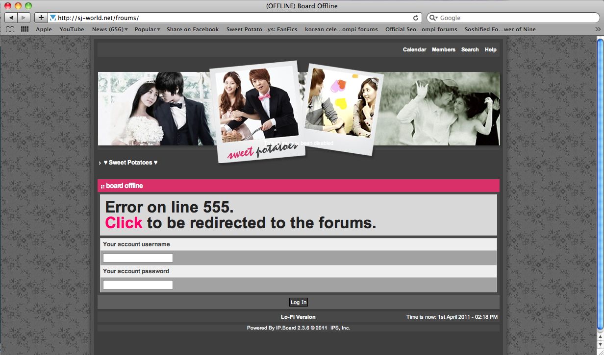Open the YouTube bookmark
This screenshot has height=355, width=604.
[72, 29]
